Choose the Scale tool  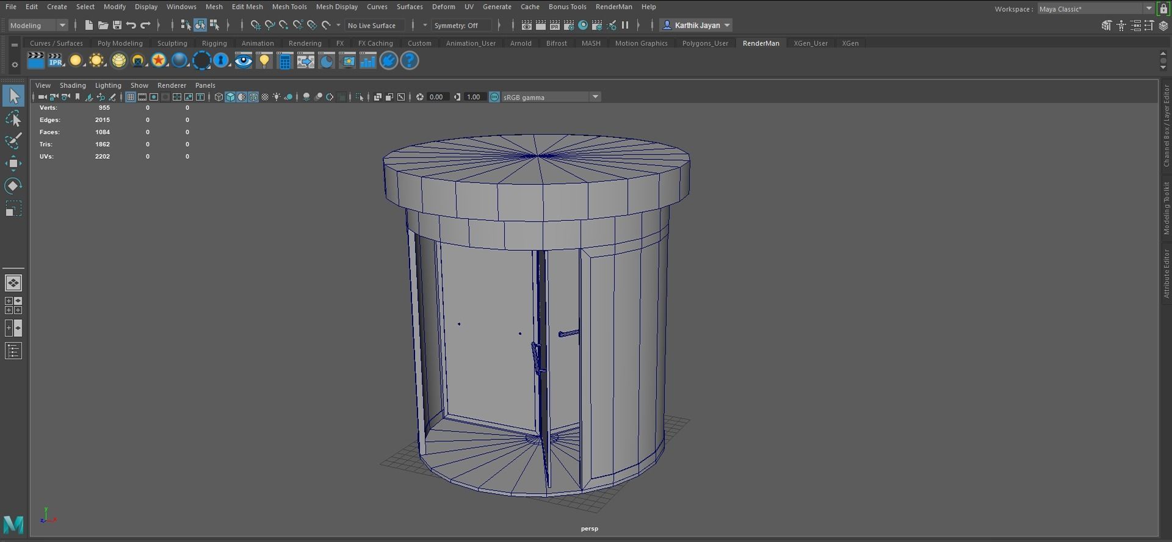click(x=13, y=209)
